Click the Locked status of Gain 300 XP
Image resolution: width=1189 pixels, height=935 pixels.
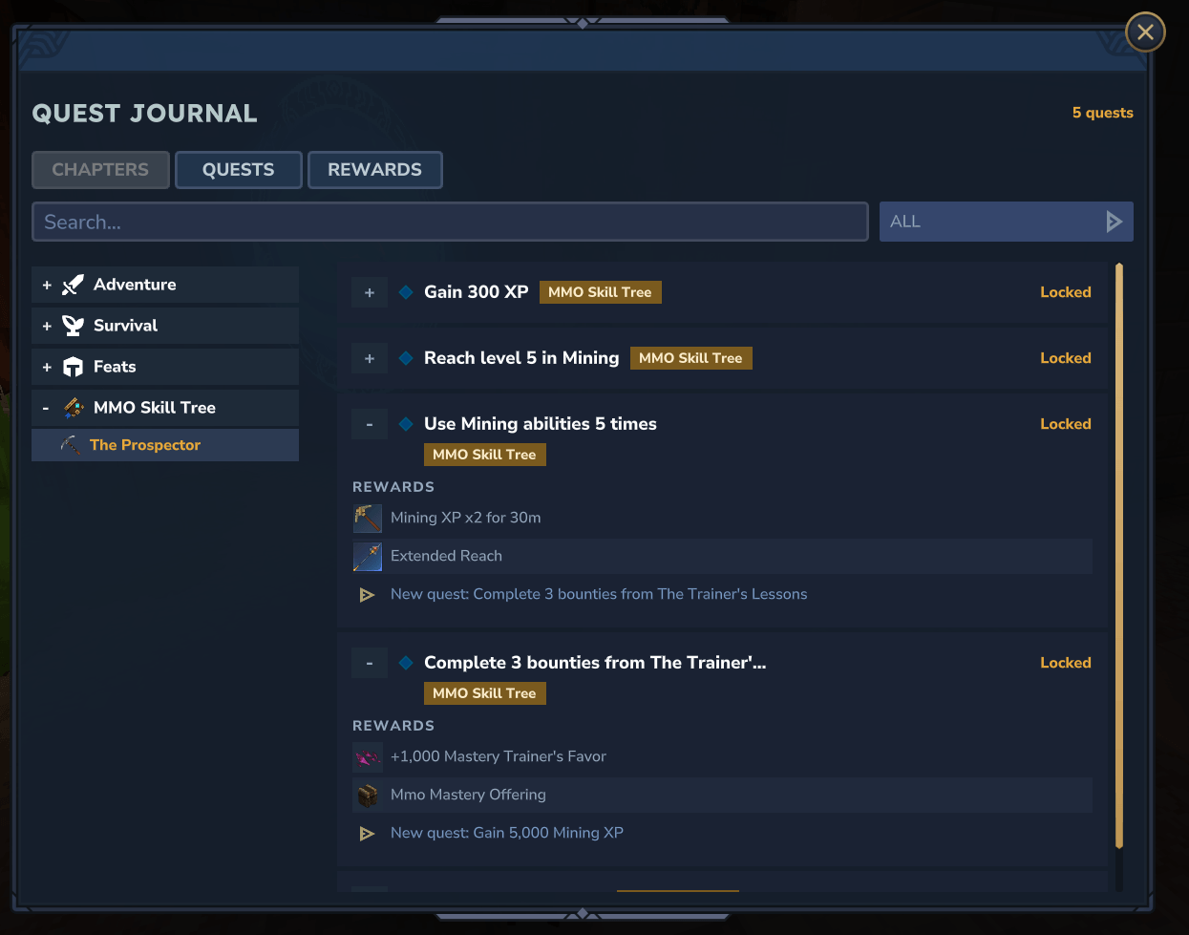pos(1066,292)
